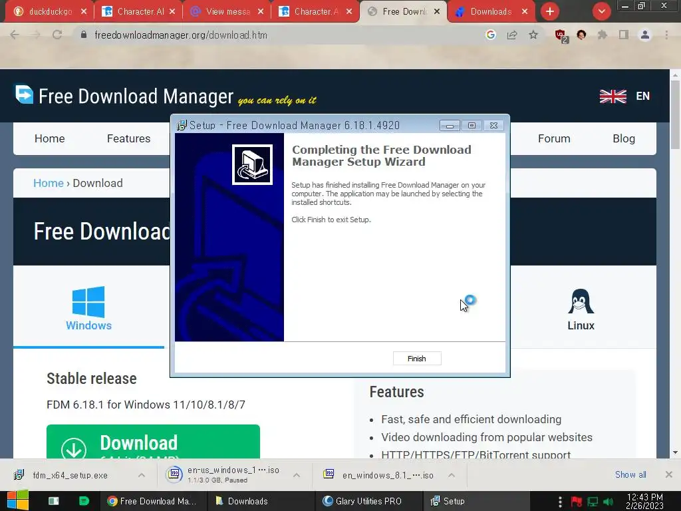
Task: Click the network monitor tray icon
Action: [x=593, y=502]
